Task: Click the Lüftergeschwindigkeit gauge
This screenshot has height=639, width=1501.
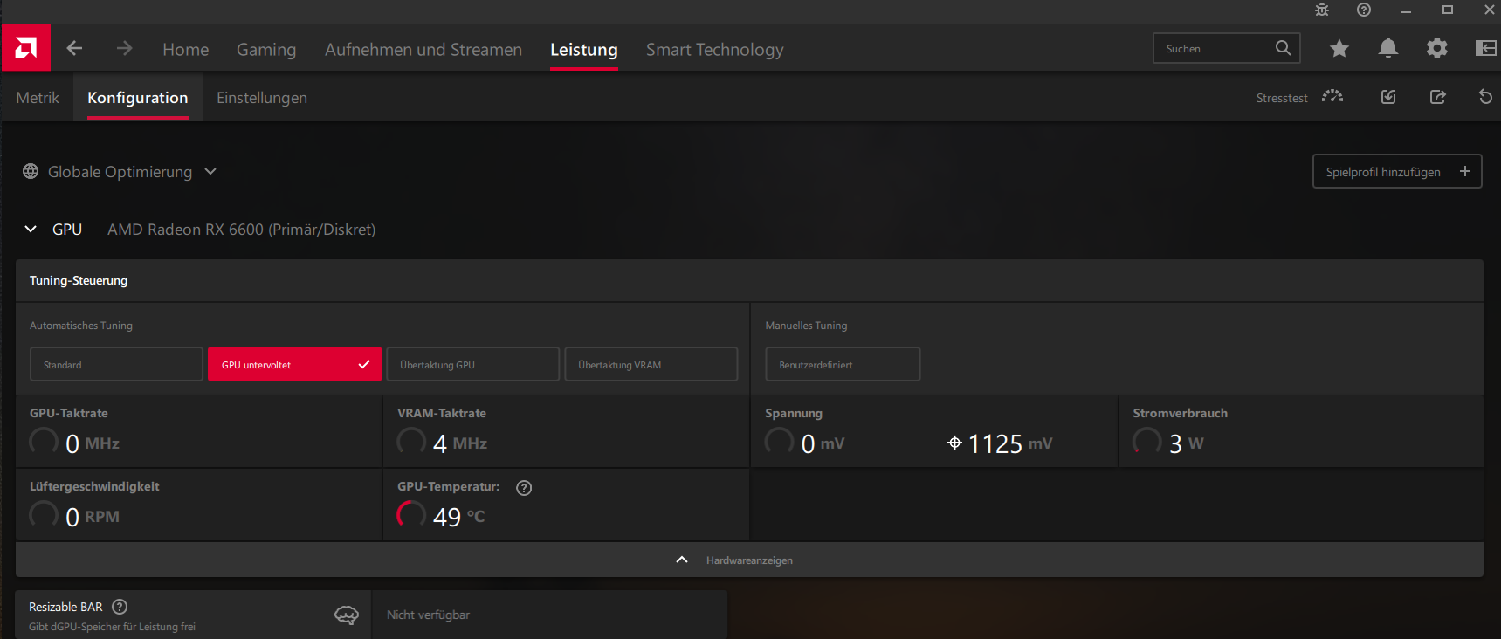Action: click(44, 514)
